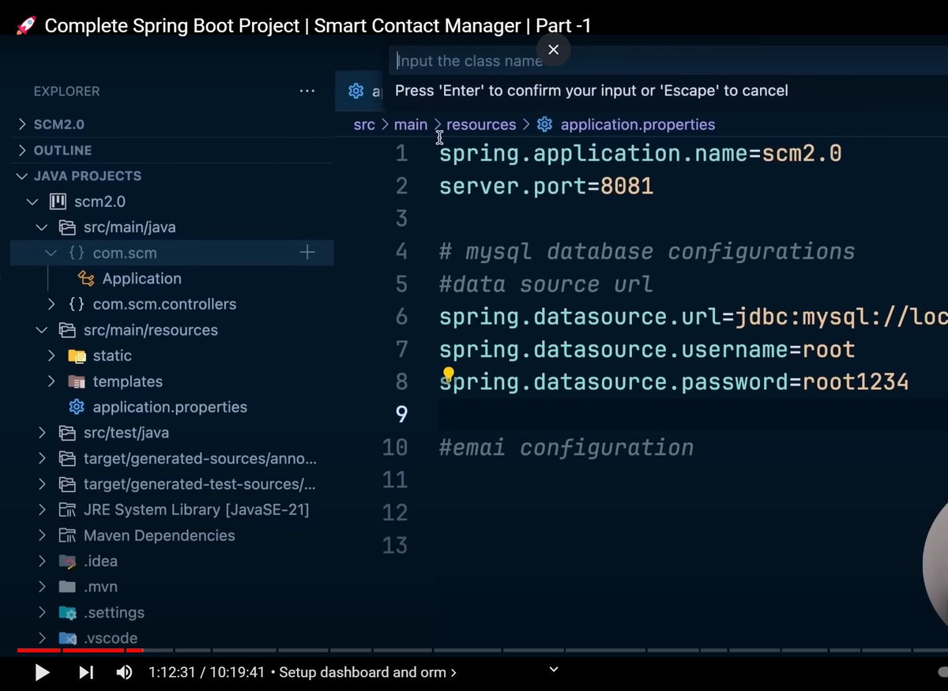Click comment '# mysql database configurations'
The width and height of the screenshot is (948, 691).
coord(647,252)
